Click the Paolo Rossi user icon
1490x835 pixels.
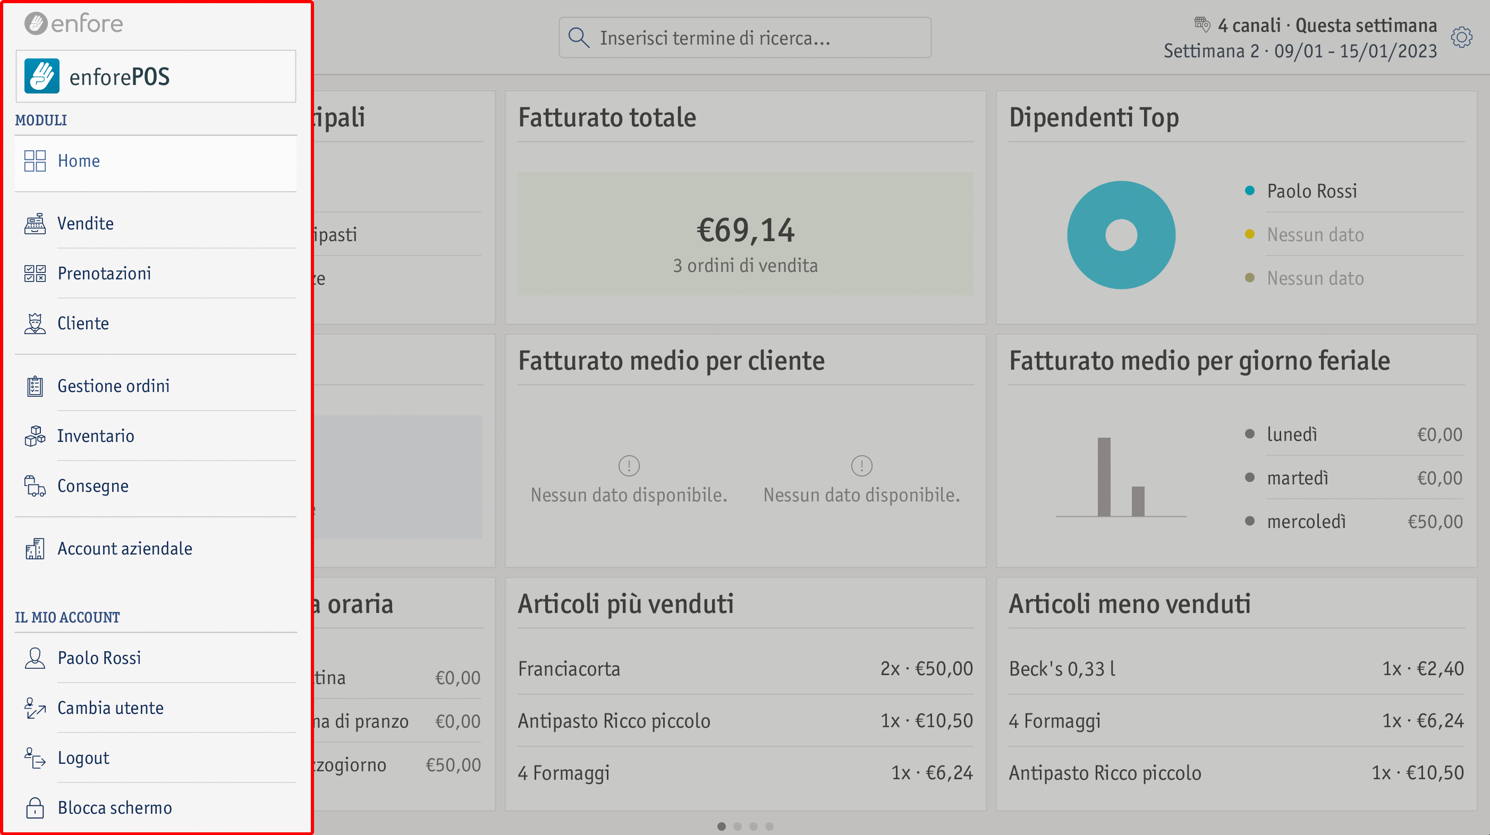tap(35, 658)
